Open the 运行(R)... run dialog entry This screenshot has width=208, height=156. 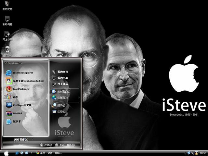click(60, 111)
